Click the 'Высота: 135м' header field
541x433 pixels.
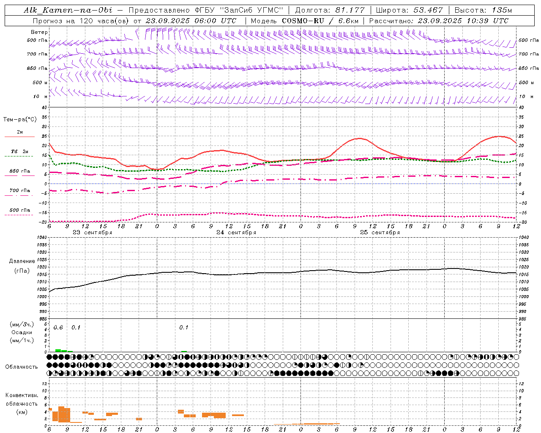pyautogui.click(x=483, y=10)
